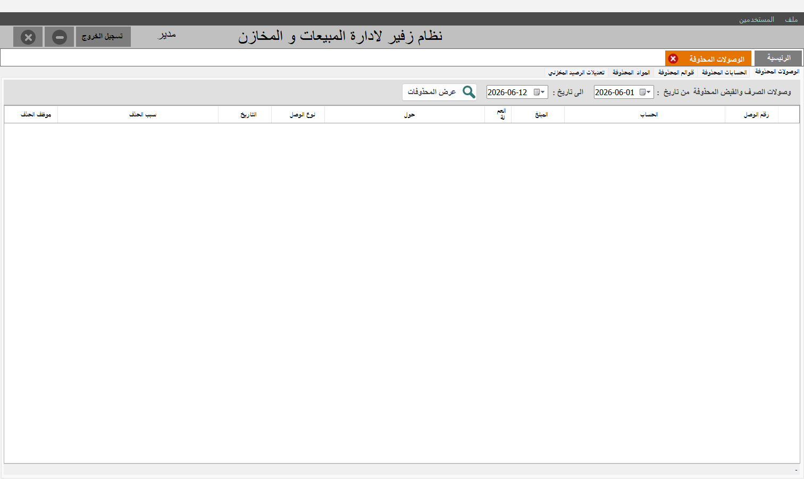Open the المستخدمين menu
This screenshot has width=804, height=479.
pos(756,20)
